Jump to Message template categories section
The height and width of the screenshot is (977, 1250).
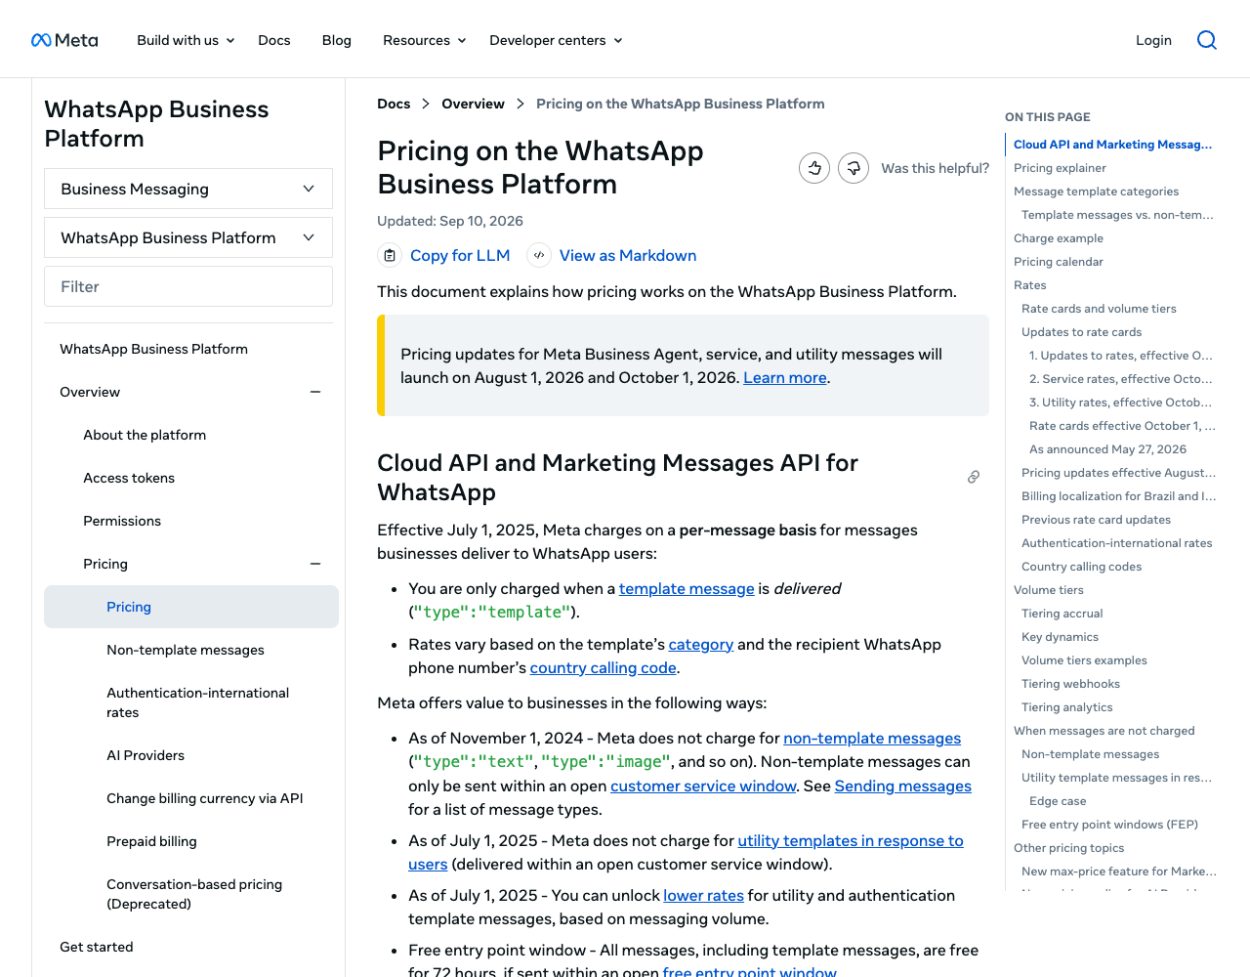point(1096,191)
